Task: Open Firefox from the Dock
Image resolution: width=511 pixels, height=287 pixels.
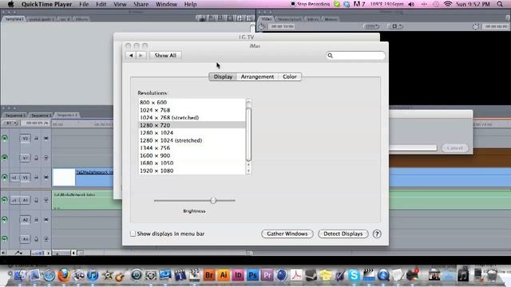Action: point(64,275)
